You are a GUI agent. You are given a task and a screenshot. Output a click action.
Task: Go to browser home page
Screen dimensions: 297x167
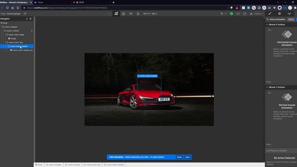(13, 8)
